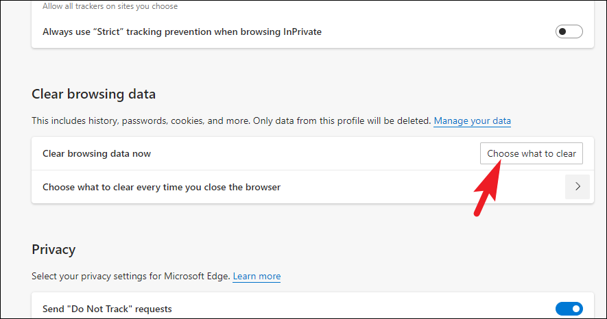Select the Clear browsing data now label
607x319 pixels.
click(x=97, y=153)
